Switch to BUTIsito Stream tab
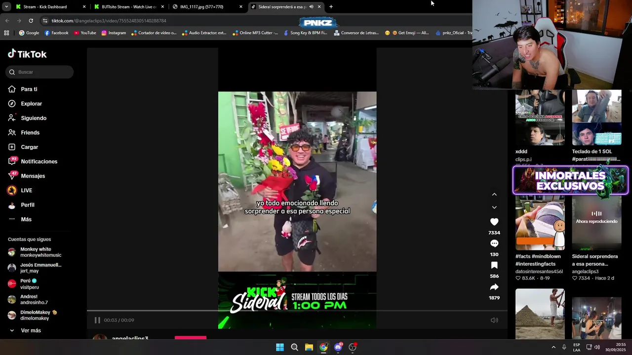This screenshot has width=632, height=355. [x=129, y=7]
